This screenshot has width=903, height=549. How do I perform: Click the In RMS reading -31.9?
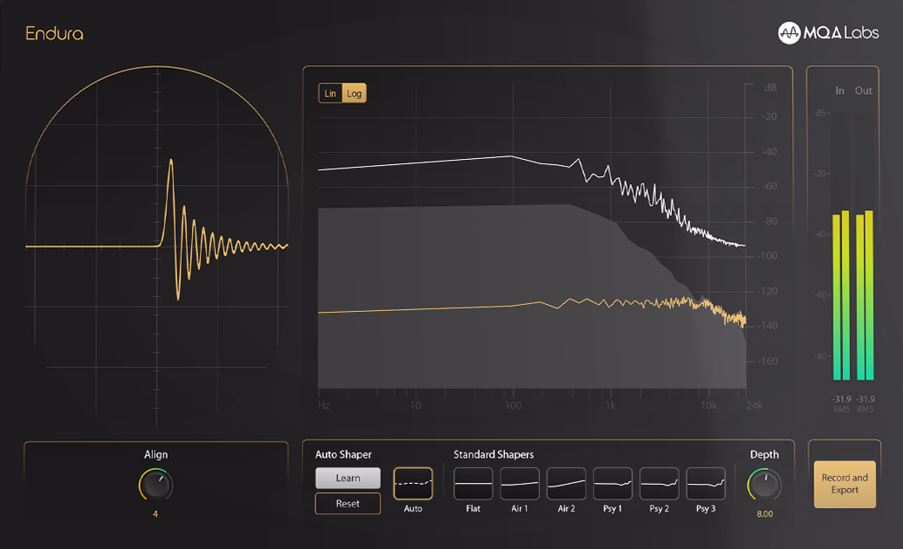841,399
